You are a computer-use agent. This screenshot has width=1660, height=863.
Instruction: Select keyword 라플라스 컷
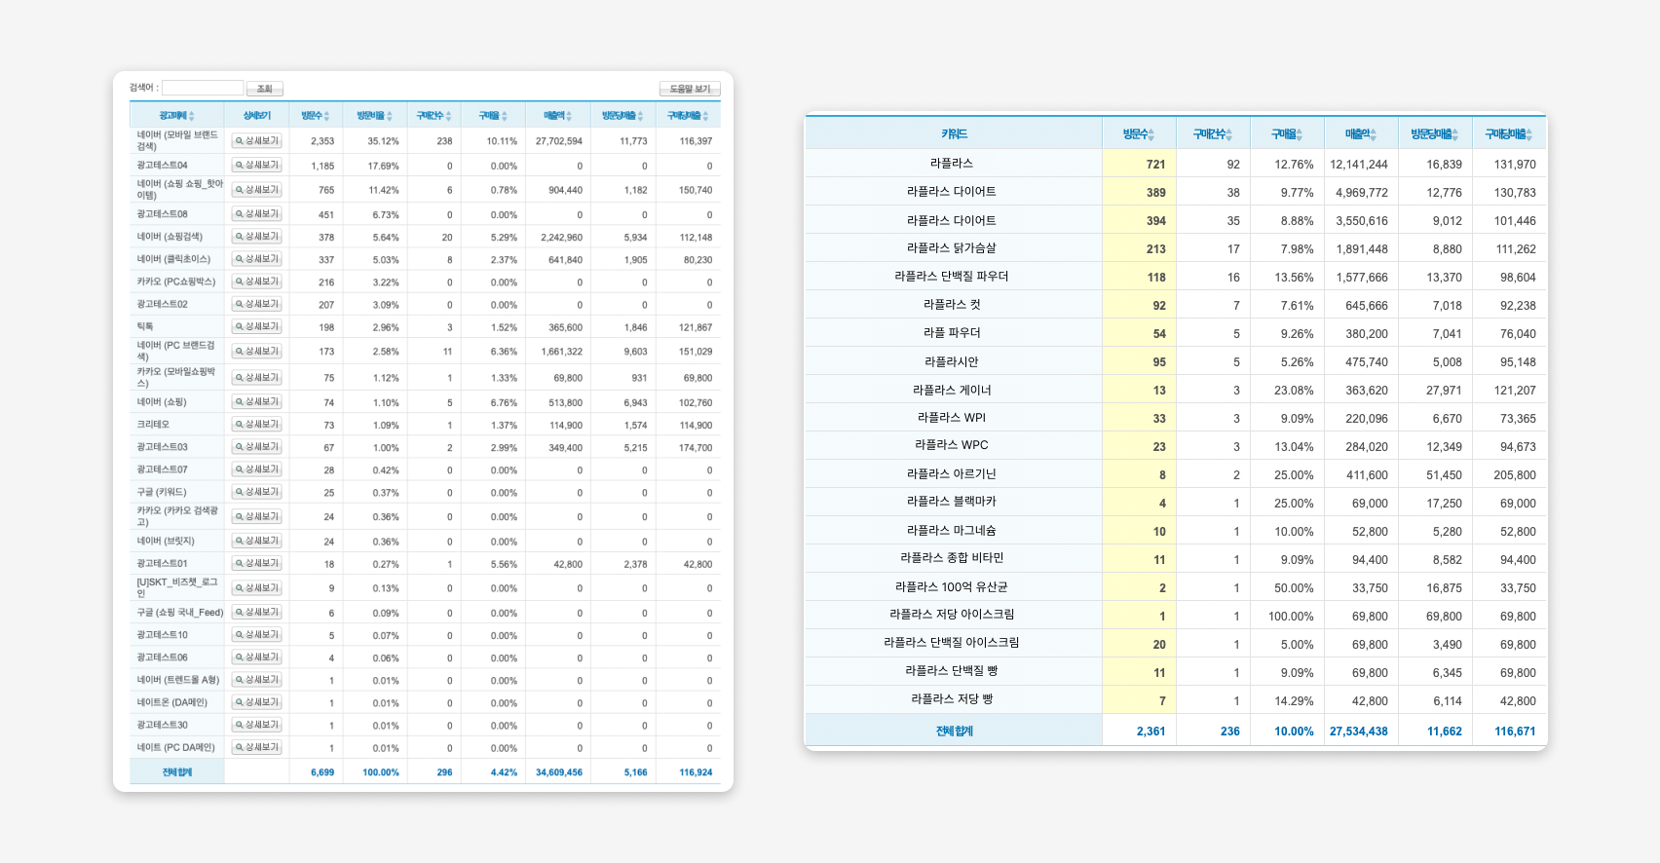952,305
